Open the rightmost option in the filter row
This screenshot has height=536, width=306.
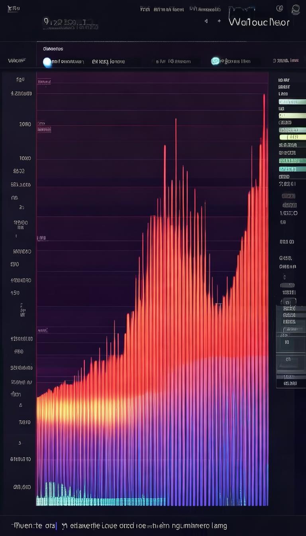point(285,61)
